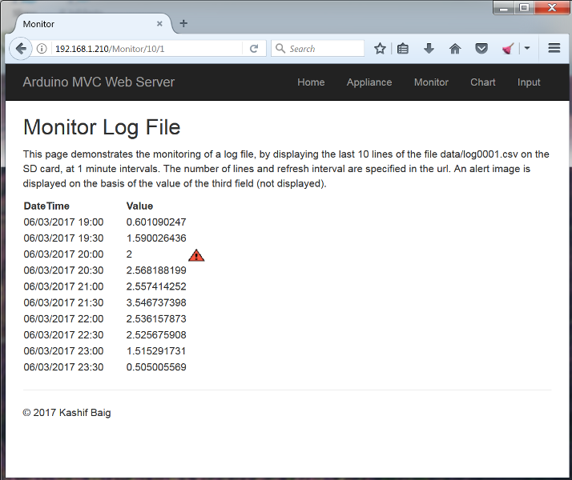Go to Home in the navbar
This screenshot has height=480, width=572.
pos(311,82)
